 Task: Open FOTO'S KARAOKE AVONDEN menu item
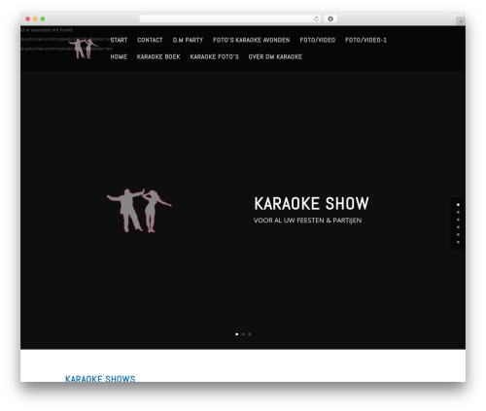tap(251, 40)
